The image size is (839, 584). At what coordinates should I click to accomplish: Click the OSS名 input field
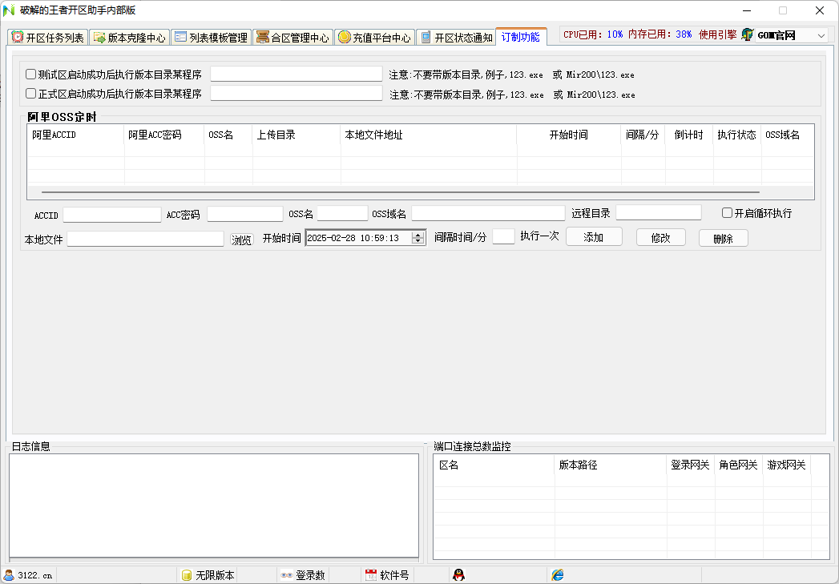coord(342,213)
